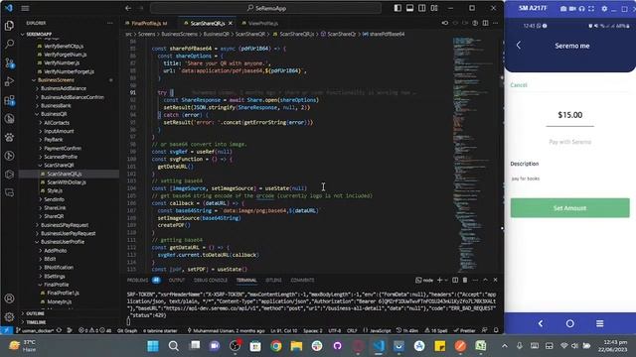Screen dimensions: 636x357
Task: Toggle audio headphones icon in SM A217F window
Action: [581, 9]
